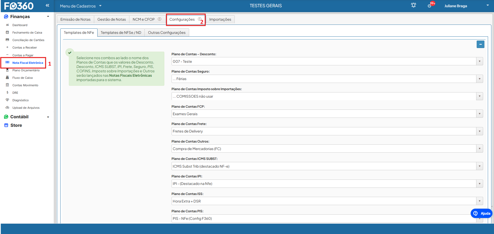Collapse the panel with the blue minus button
494x234 pixels.
481,44
